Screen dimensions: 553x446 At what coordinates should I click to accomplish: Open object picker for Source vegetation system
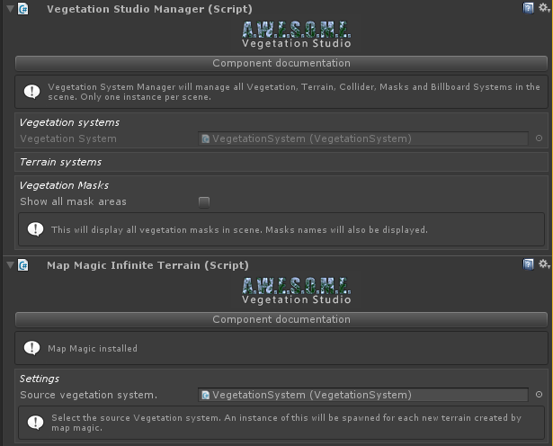click(x=539, y=395)
